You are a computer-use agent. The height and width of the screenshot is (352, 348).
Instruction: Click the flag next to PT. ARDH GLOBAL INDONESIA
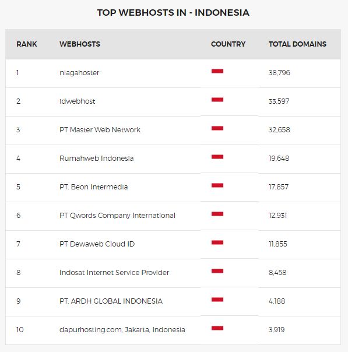tap(217, 301)
